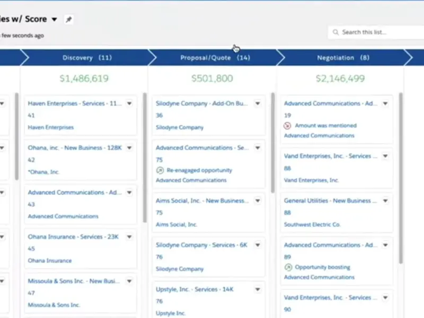Click the pin list view icon
Viewport: 424px width, 318px height.
(x=68, y=20)
